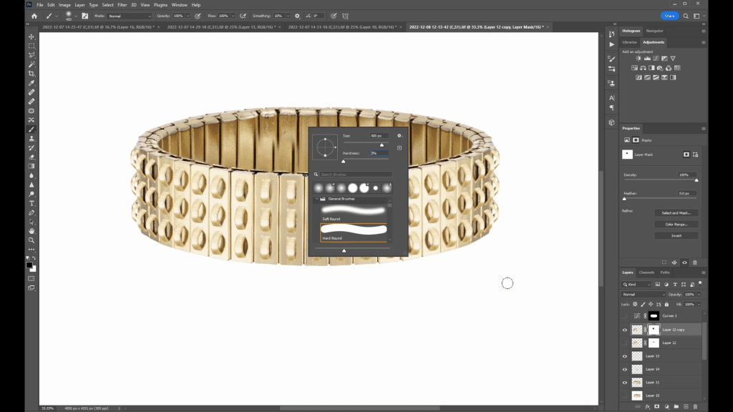The width and height of the screenshot is (733, 412).
Task: Hide the Layer 11 layer
Action: (x=624, y=382)
